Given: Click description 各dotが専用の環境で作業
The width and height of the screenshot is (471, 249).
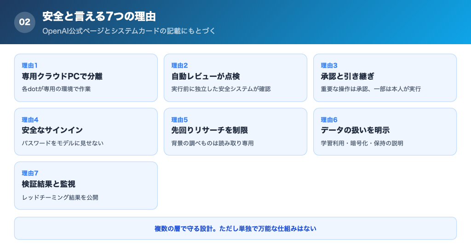Looking at the screenshot, I should (x=56, y=89).
